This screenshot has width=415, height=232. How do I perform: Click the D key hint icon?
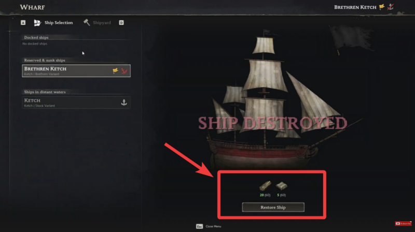[x=121, y=23]
